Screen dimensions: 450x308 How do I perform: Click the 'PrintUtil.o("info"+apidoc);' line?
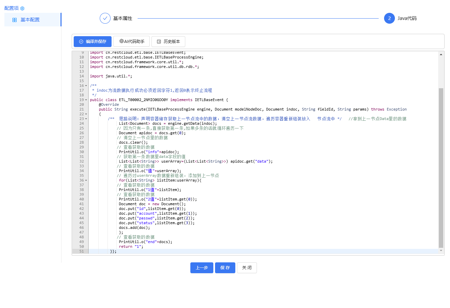149,152
